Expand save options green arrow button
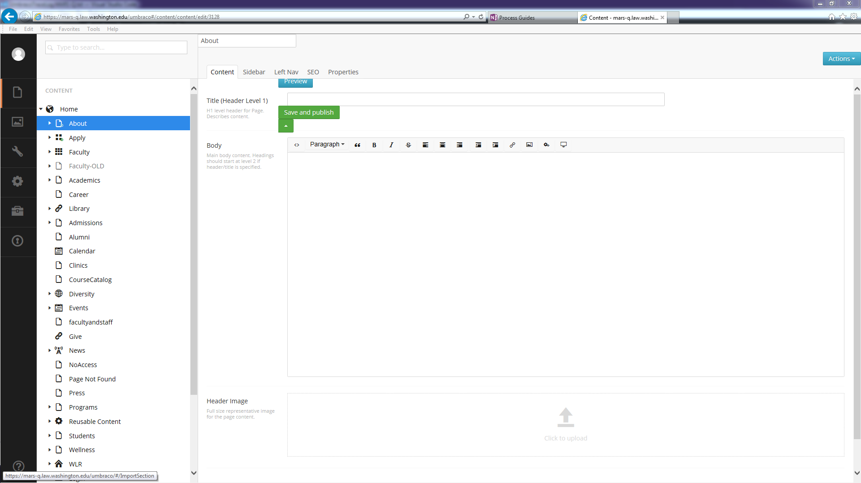 coord(286,126)
